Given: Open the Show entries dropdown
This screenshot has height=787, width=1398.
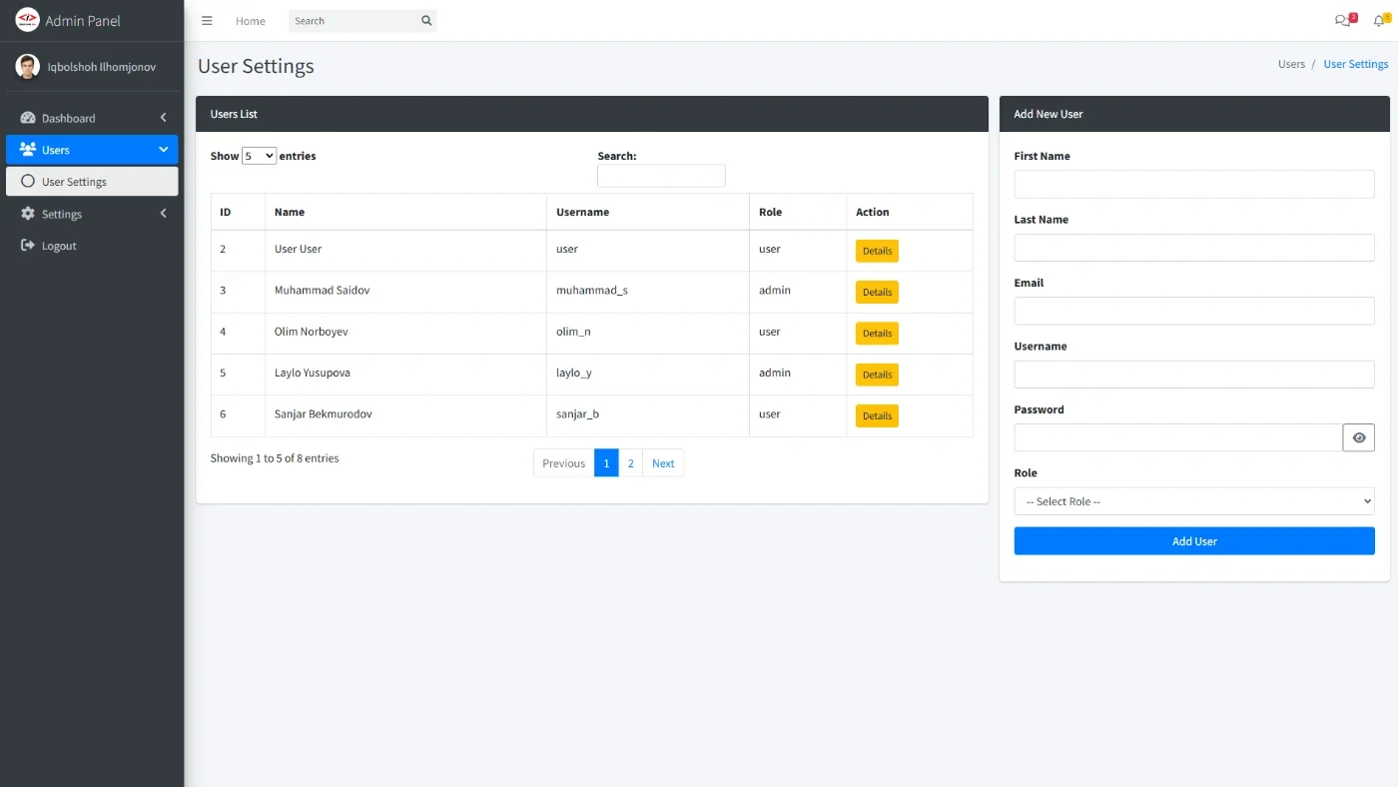Looking at the screenshot, I should pos(259,156).
